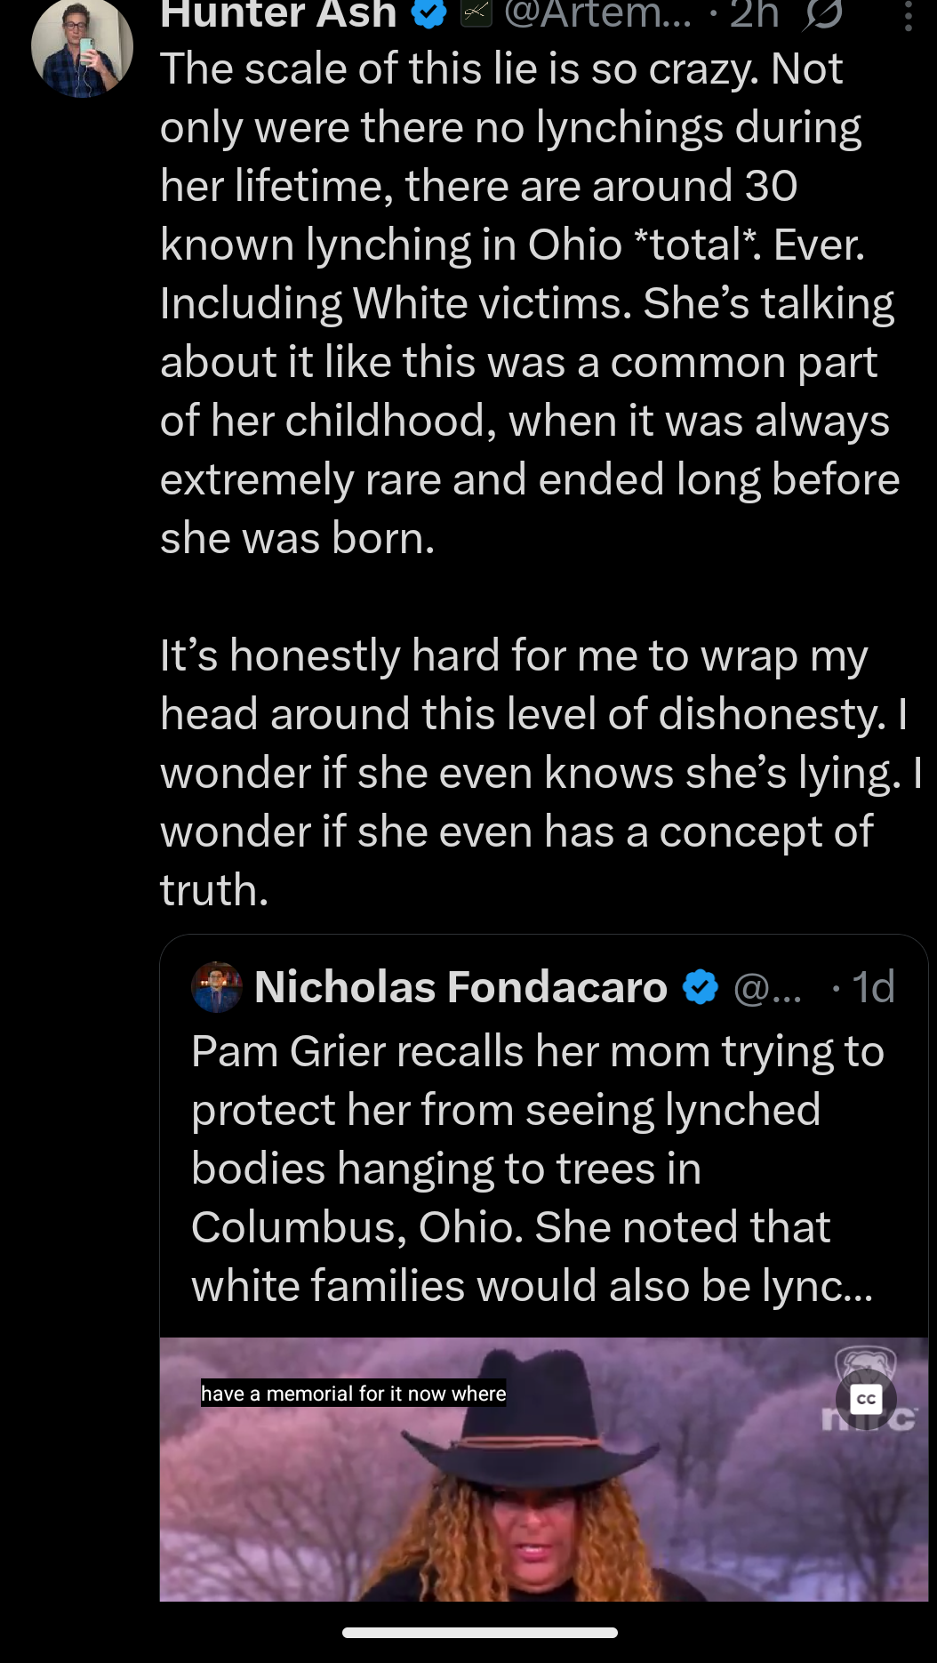The image size is (937, 1663).
Task: Play the Pam Grier video thumbnail
Action: click(x=543, y=1494)
